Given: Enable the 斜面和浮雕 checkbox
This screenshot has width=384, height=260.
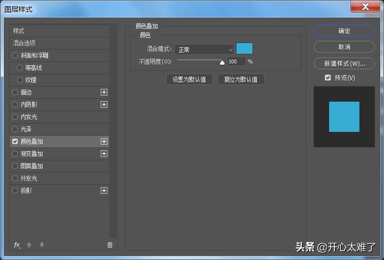Looking at the screenshot, I should click(15, 55).
